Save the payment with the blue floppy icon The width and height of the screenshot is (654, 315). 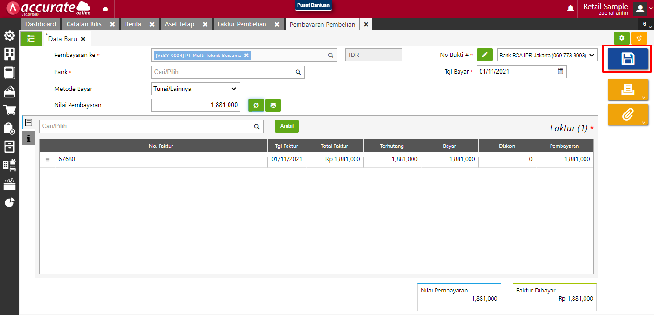click(628, 59)
